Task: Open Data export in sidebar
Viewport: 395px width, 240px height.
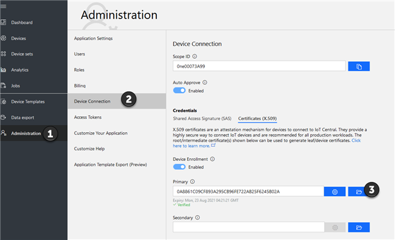Action: 22,117
